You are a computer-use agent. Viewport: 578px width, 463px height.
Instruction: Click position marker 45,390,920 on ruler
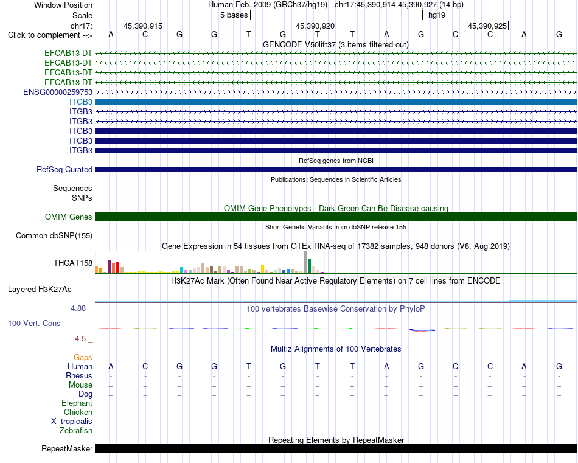pyautogui.click(x=315, y=26)
